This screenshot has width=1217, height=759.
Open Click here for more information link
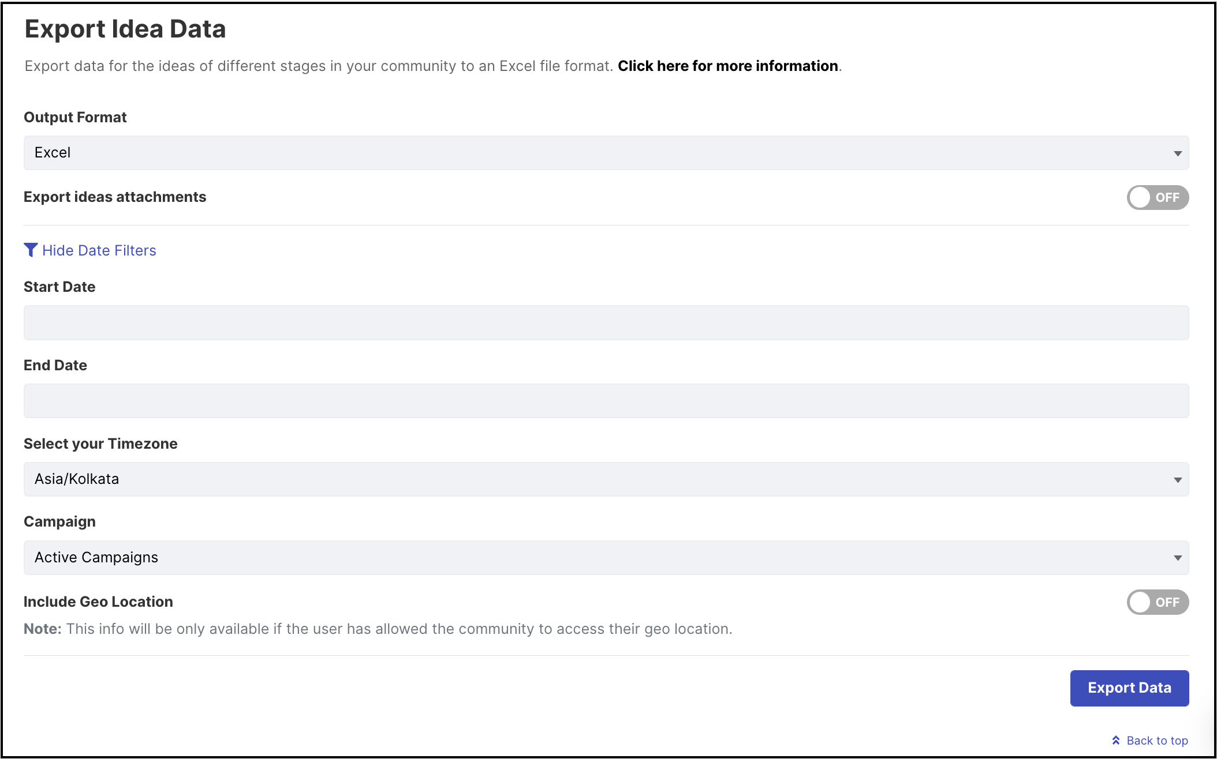click(728, 66)
